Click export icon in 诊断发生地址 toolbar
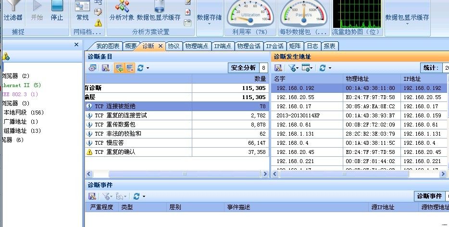449x227 pixels. [278, 68]
